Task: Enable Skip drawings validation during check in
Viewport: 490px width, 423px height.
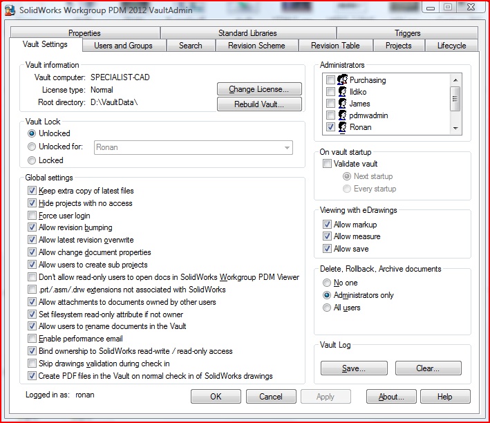Action: pos(32,364)
